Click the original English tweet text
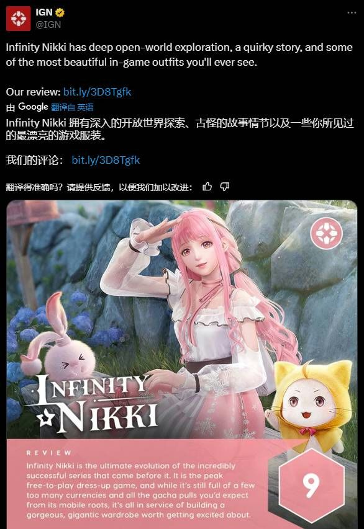This screenshot has width=364, height=529. (x=179, y=55)
